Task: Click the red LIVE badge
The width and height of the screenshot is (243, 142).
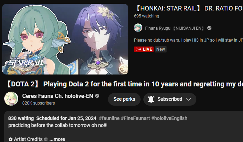Action: point(144,49)
